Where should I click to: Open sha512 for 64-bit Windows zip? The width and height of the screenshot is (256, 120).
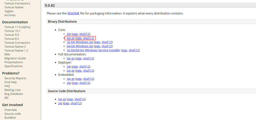pos(107,46)
